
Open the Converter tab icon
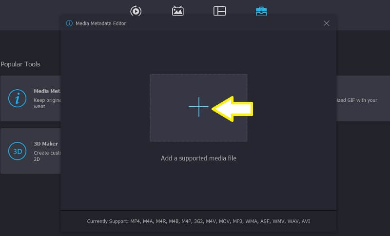pos(136,11)
